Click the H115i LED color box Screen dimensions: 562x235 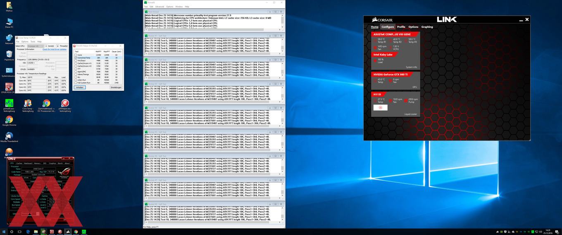(381, 107)
